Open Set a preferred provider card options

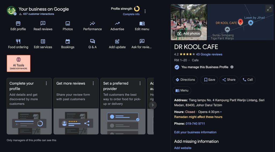(x=140, y=83)
